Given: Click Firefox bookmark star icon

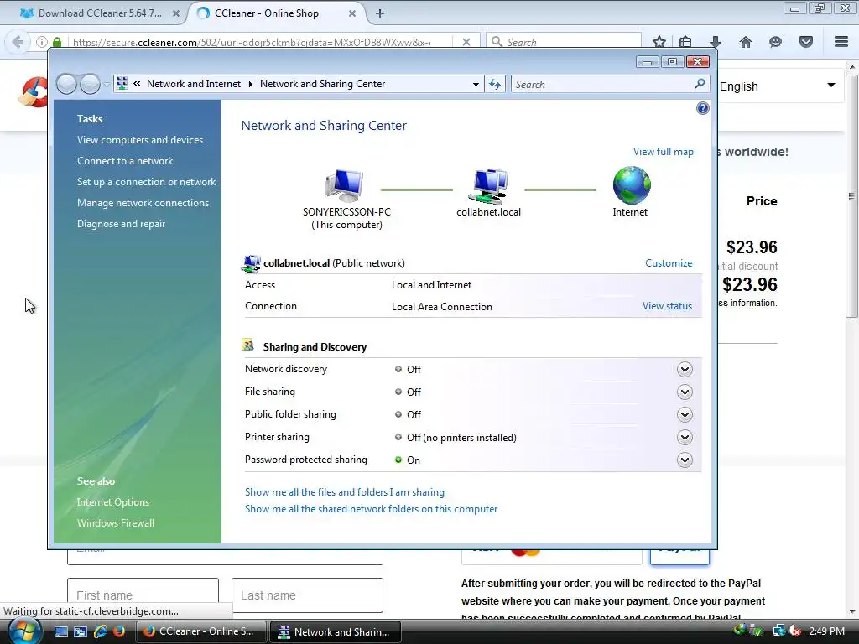Looking at the screenshot, I should (x=659, y=42).
